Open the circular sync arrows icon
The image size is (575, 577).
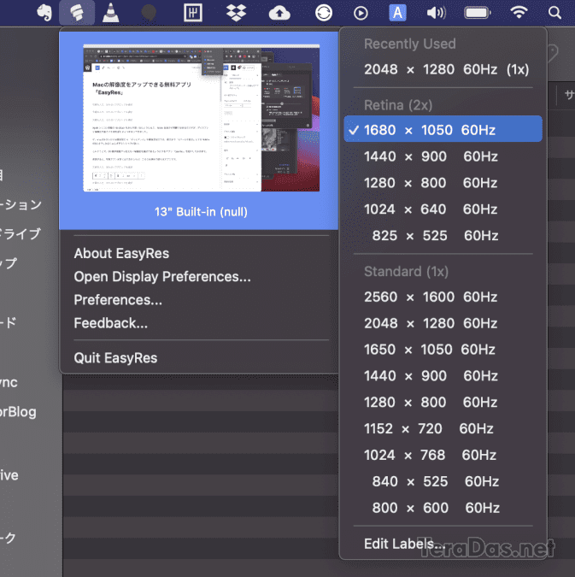click(x=324, y=13)
